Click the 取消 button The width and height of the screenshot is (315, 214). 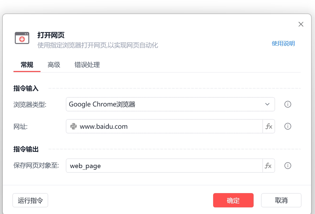coord(281,200)
